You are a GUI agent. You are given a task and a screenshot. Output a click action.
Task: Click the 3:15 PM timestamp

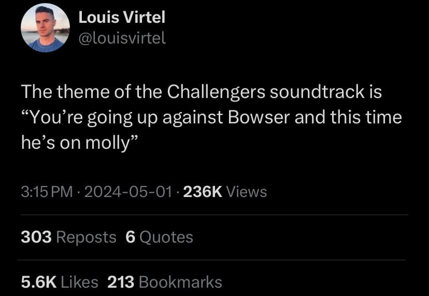pyautogui.click(x=47, y=192)
